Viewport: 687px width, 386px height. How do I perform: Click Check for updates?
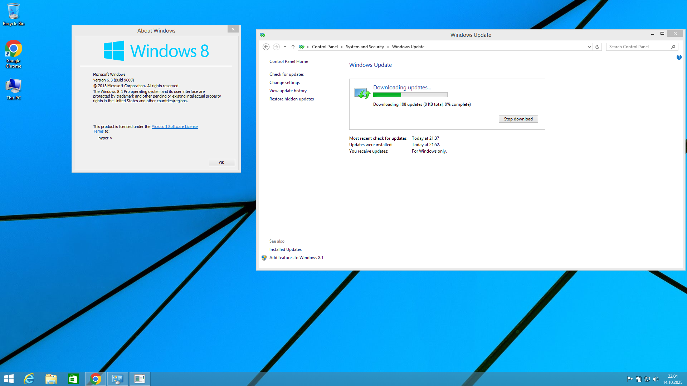coord(287,74)
